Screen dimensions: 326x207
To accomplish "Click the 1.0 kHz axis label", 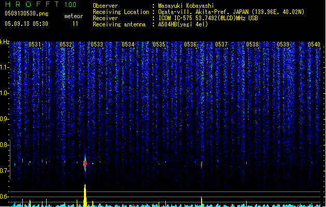I will tap(4, 93).
